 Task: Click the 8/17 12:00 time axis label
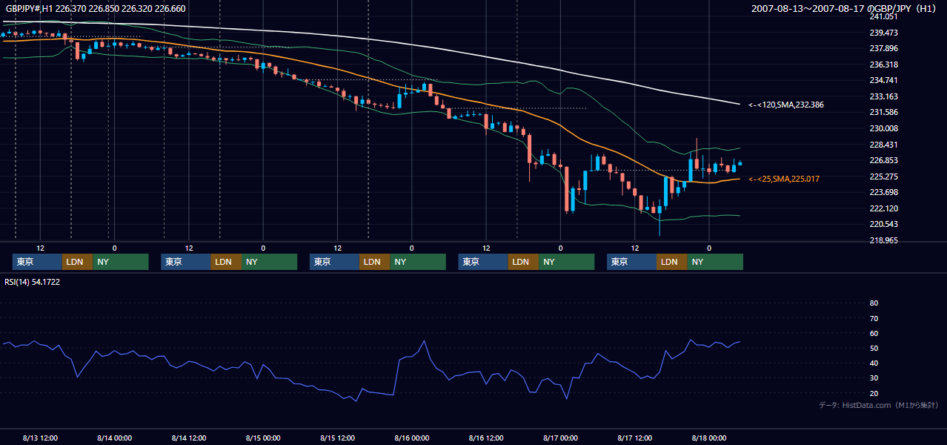(635, 438)
